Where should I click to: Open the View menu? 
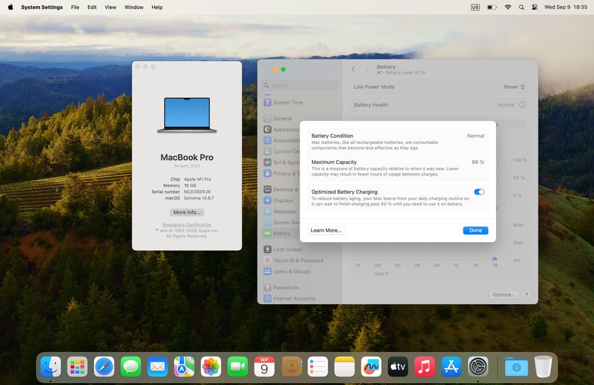coord(110,7)
